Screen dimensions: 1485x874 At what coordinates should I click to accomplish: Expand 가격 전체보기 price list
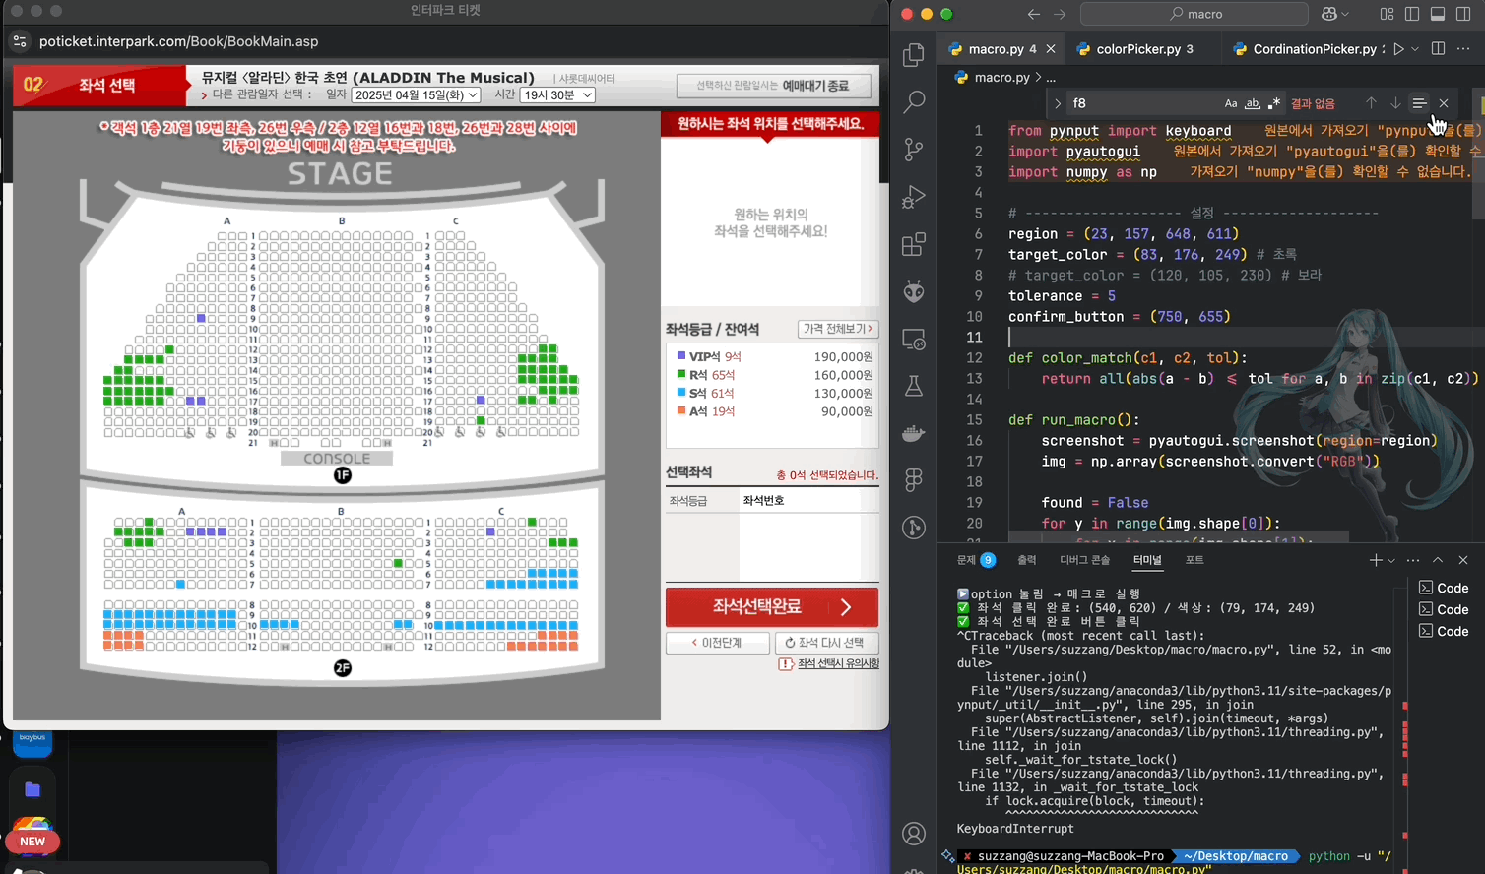(838, 329)
